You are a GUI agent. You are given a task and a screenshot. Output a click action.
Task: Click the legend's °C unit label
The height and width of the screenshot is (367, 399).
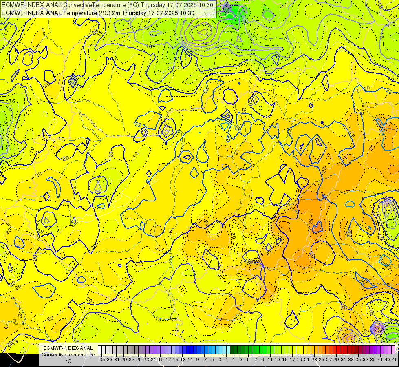point(68,361)
